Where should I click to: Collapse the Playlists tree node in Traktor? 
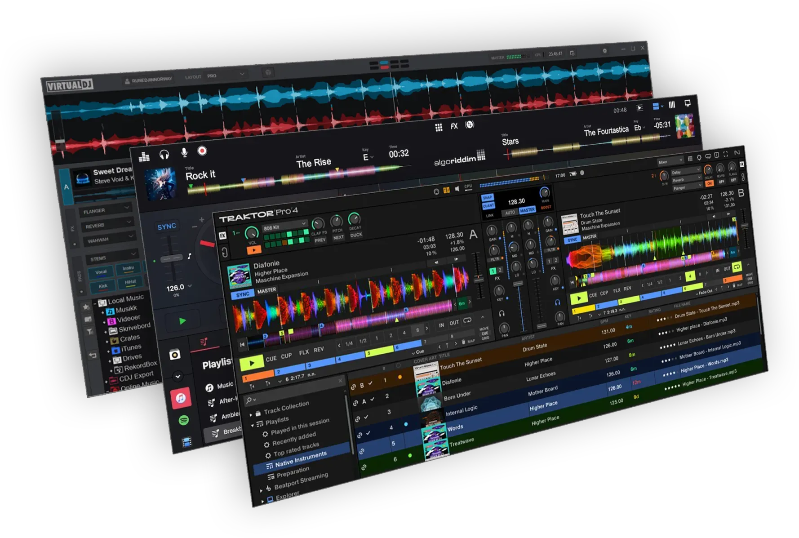coord(253,425)
